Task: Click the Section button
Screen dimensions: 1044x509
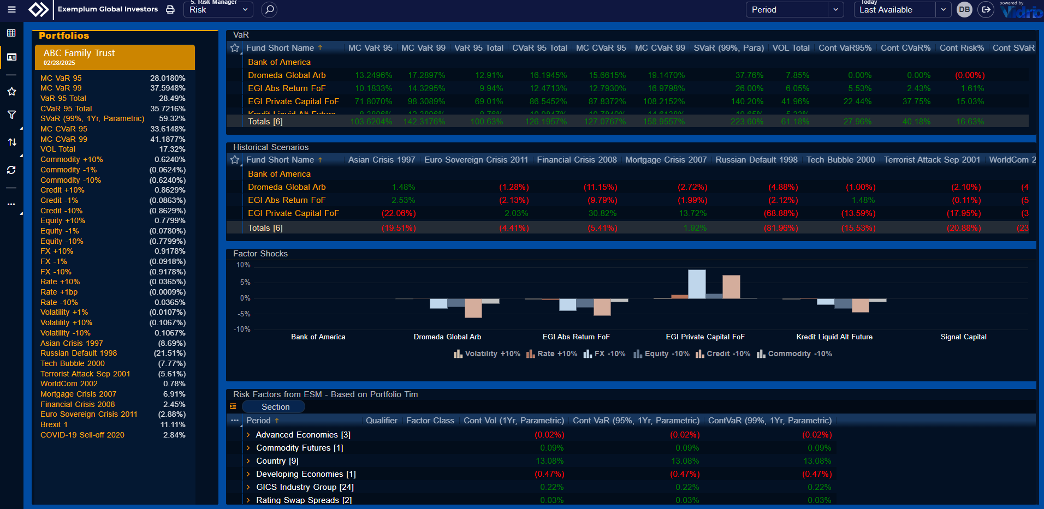Action: click(x=274, y=406)
